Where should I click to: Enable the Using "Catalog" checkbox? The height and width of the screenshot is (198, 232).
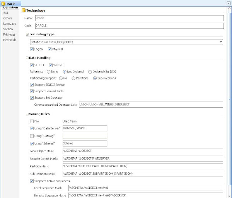[32, 136]
